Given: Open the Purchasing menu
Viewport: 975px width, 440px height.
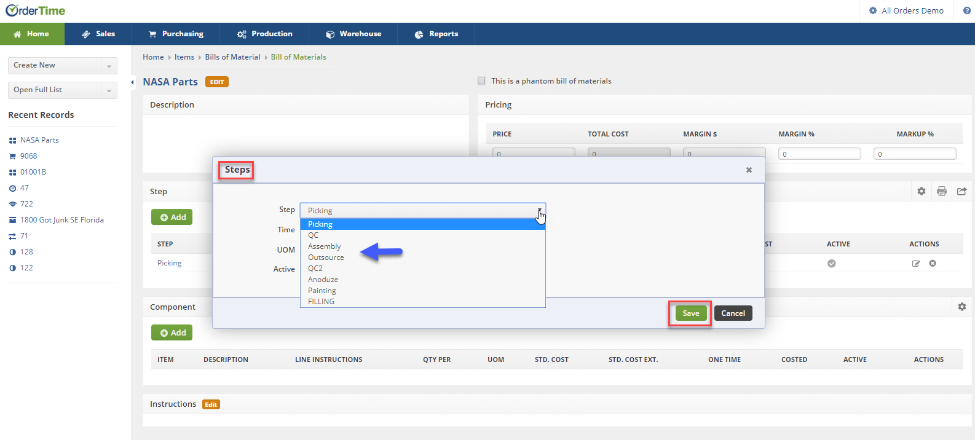Looking at the screenshot, I should (176, 34).
